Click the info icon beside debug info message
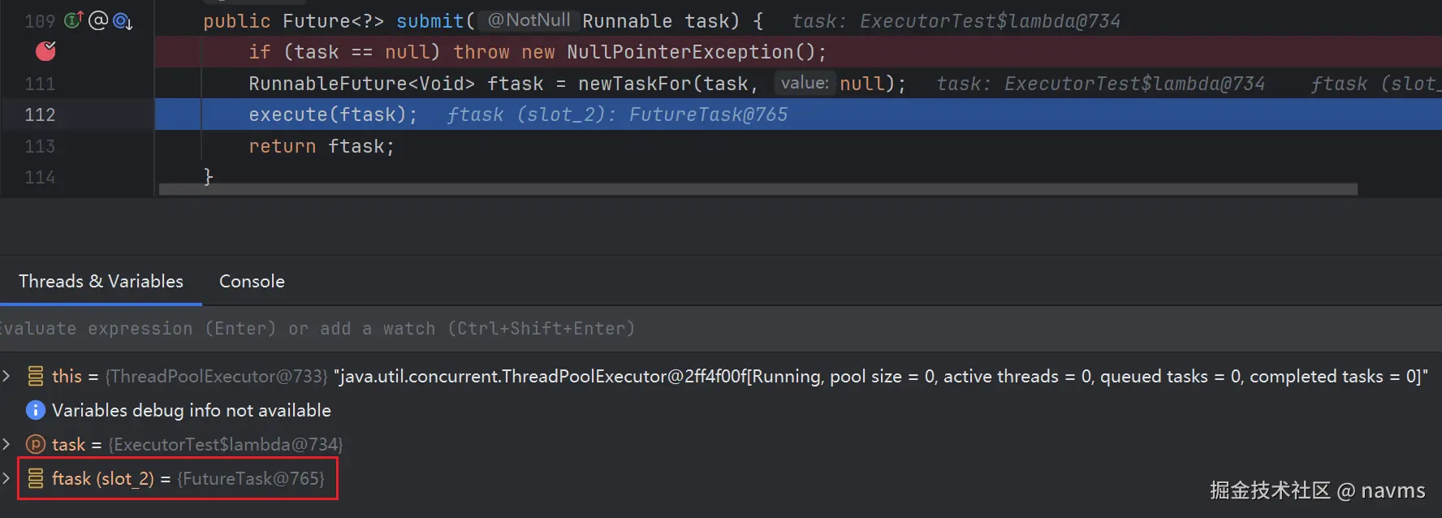This screenshot has width=1442, height=518. click(x=36, y=410)
